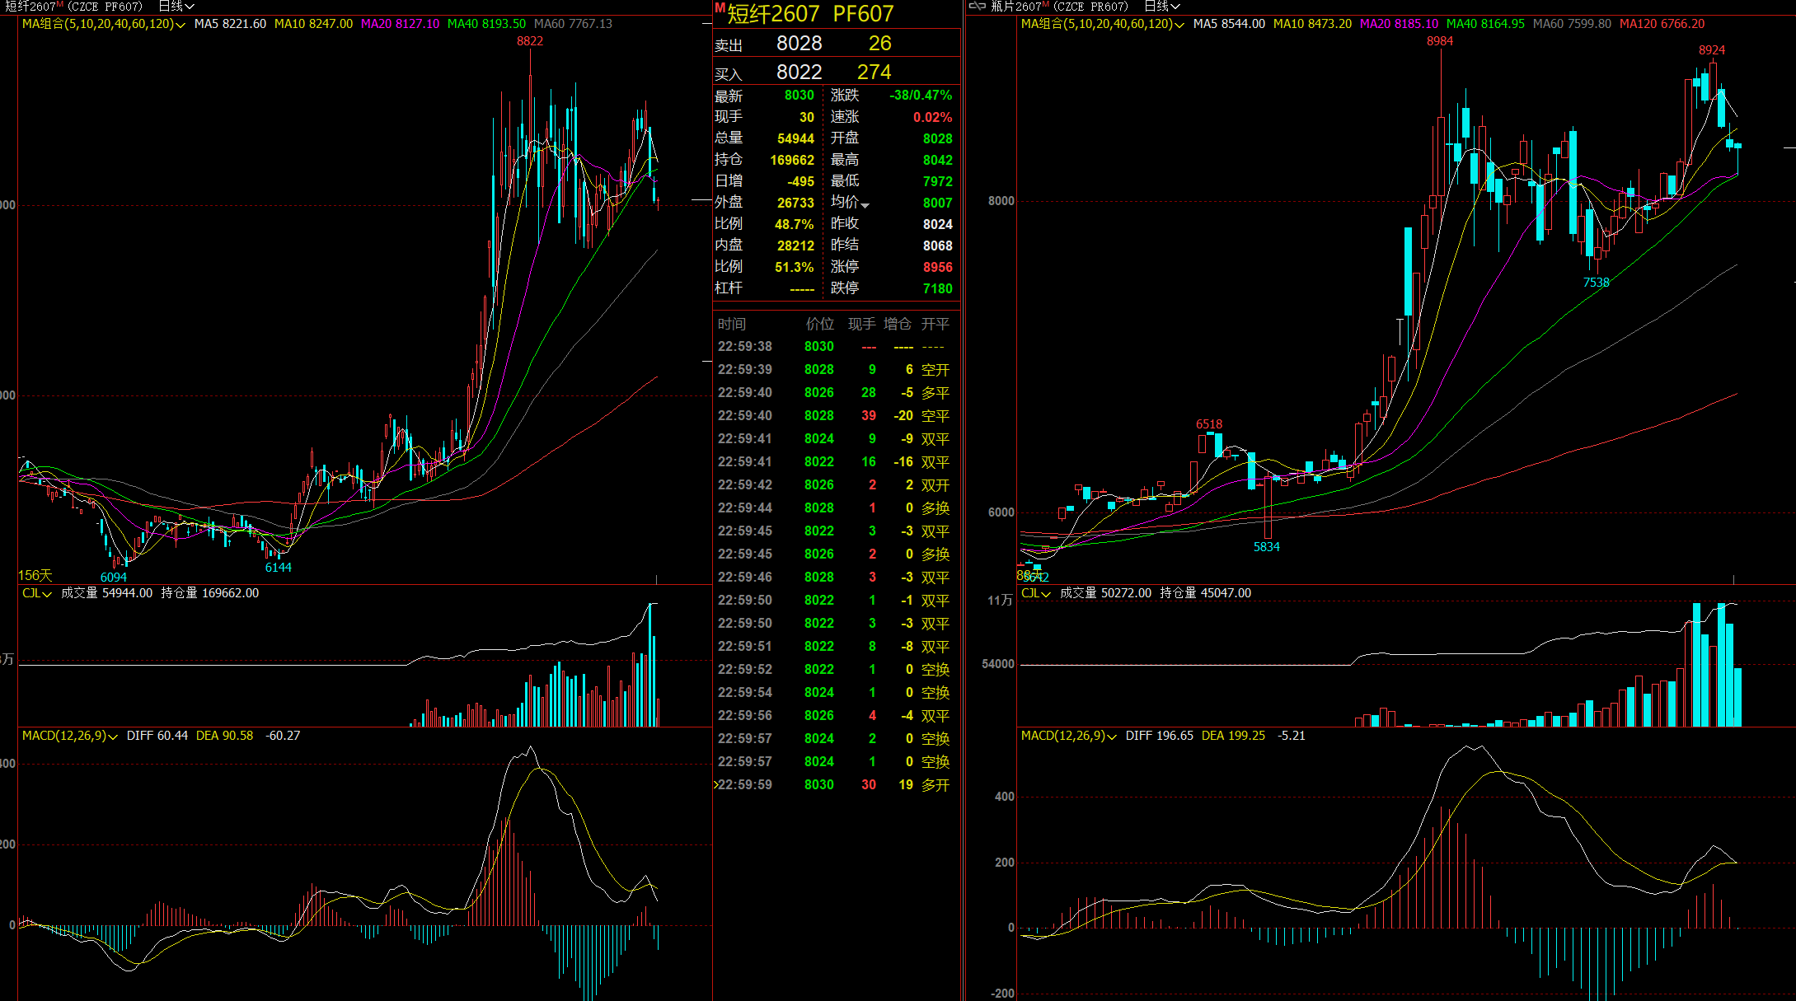1796x1001 pixels.
Task: Click the MA20 8185.10 value on right chart
Action: coord(1399,24)
